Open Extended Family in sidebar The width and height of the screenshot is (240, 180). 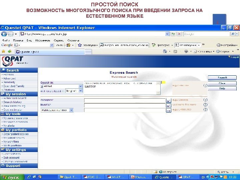(14, 86)
